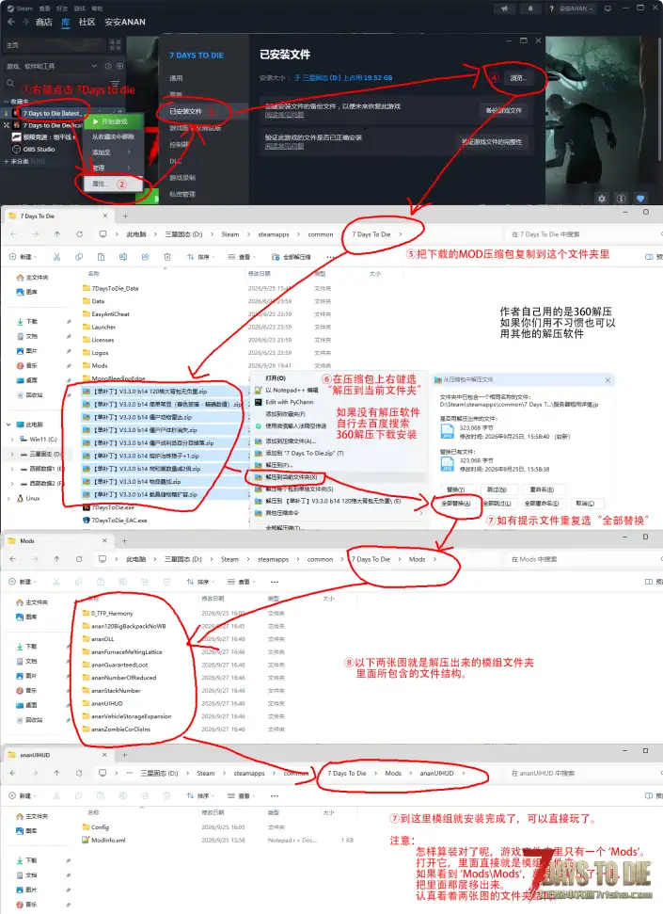Select ananVehicleStorageExpansion folder in Mods window
The width and height of the screenshot is (663, 914).
(x=127, y=716)
